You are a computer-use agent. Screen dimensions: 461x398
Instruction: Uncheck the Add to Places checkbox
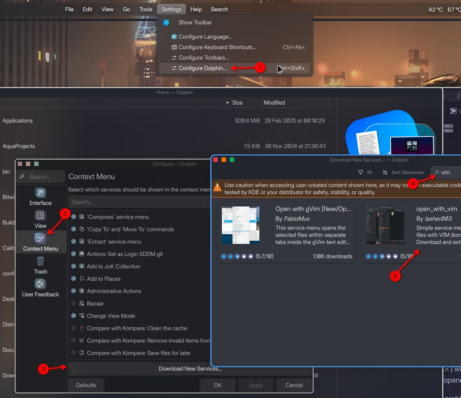(73, 278)
